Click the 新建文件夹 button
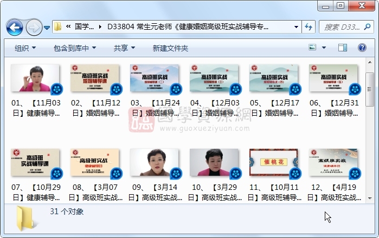The image size is (379, 238). click(x=170, y=48)
